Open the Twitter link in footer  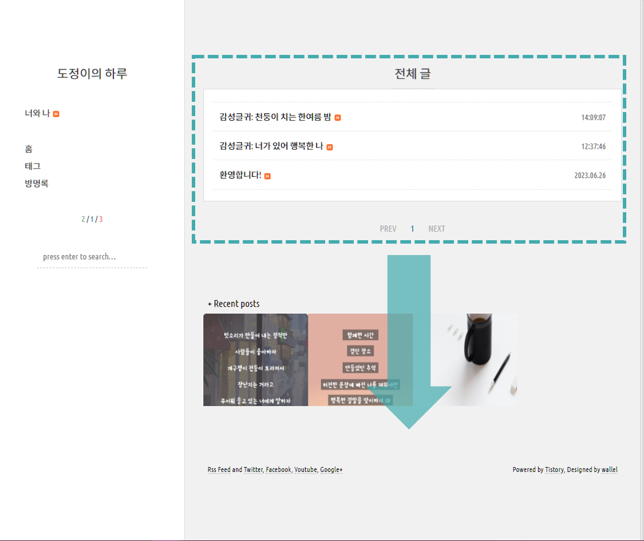pyautogui.click(x=252, y=470)
